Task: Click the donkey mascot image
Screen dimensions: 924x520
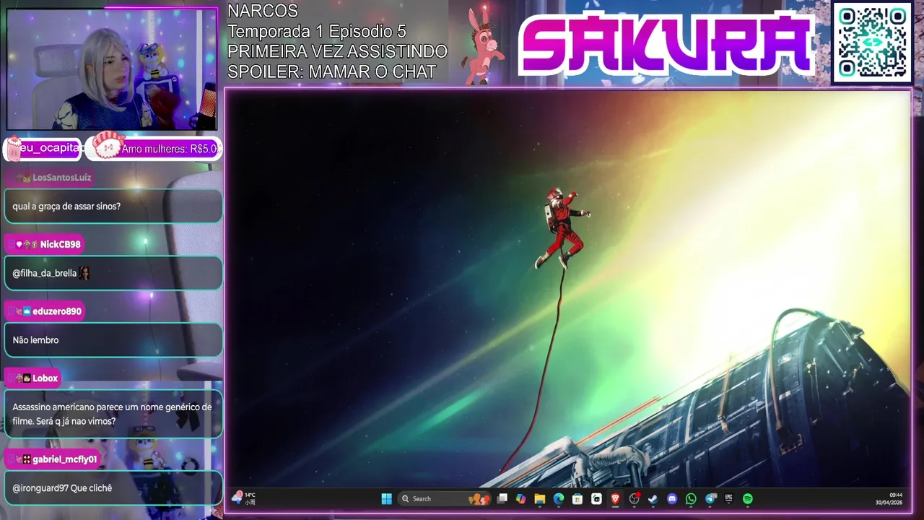Action: pos(482,45)
